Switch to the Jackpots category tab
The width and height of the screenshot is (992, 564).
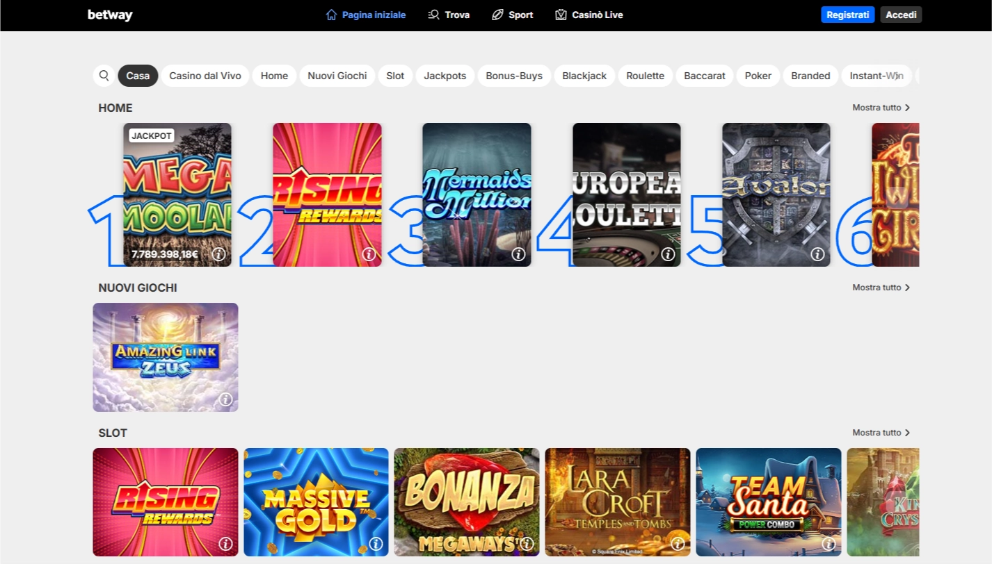pyautogui.click(x=445, y=76)
